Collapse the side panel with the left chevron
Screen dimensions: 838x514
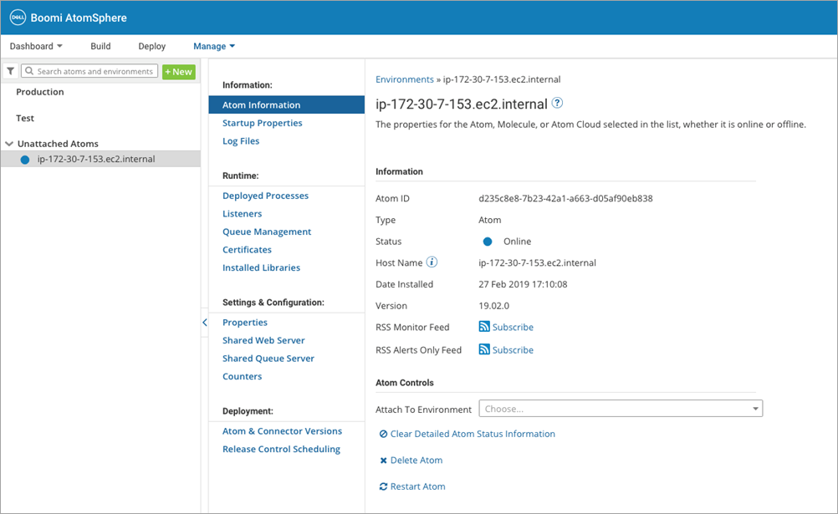coord(205,322)
